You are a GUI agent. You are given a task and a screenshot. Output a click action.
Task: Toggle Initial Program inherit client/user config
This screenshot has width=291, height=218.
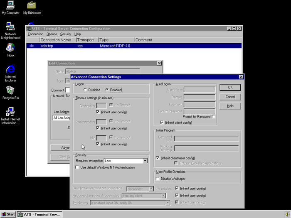[158, 158]
